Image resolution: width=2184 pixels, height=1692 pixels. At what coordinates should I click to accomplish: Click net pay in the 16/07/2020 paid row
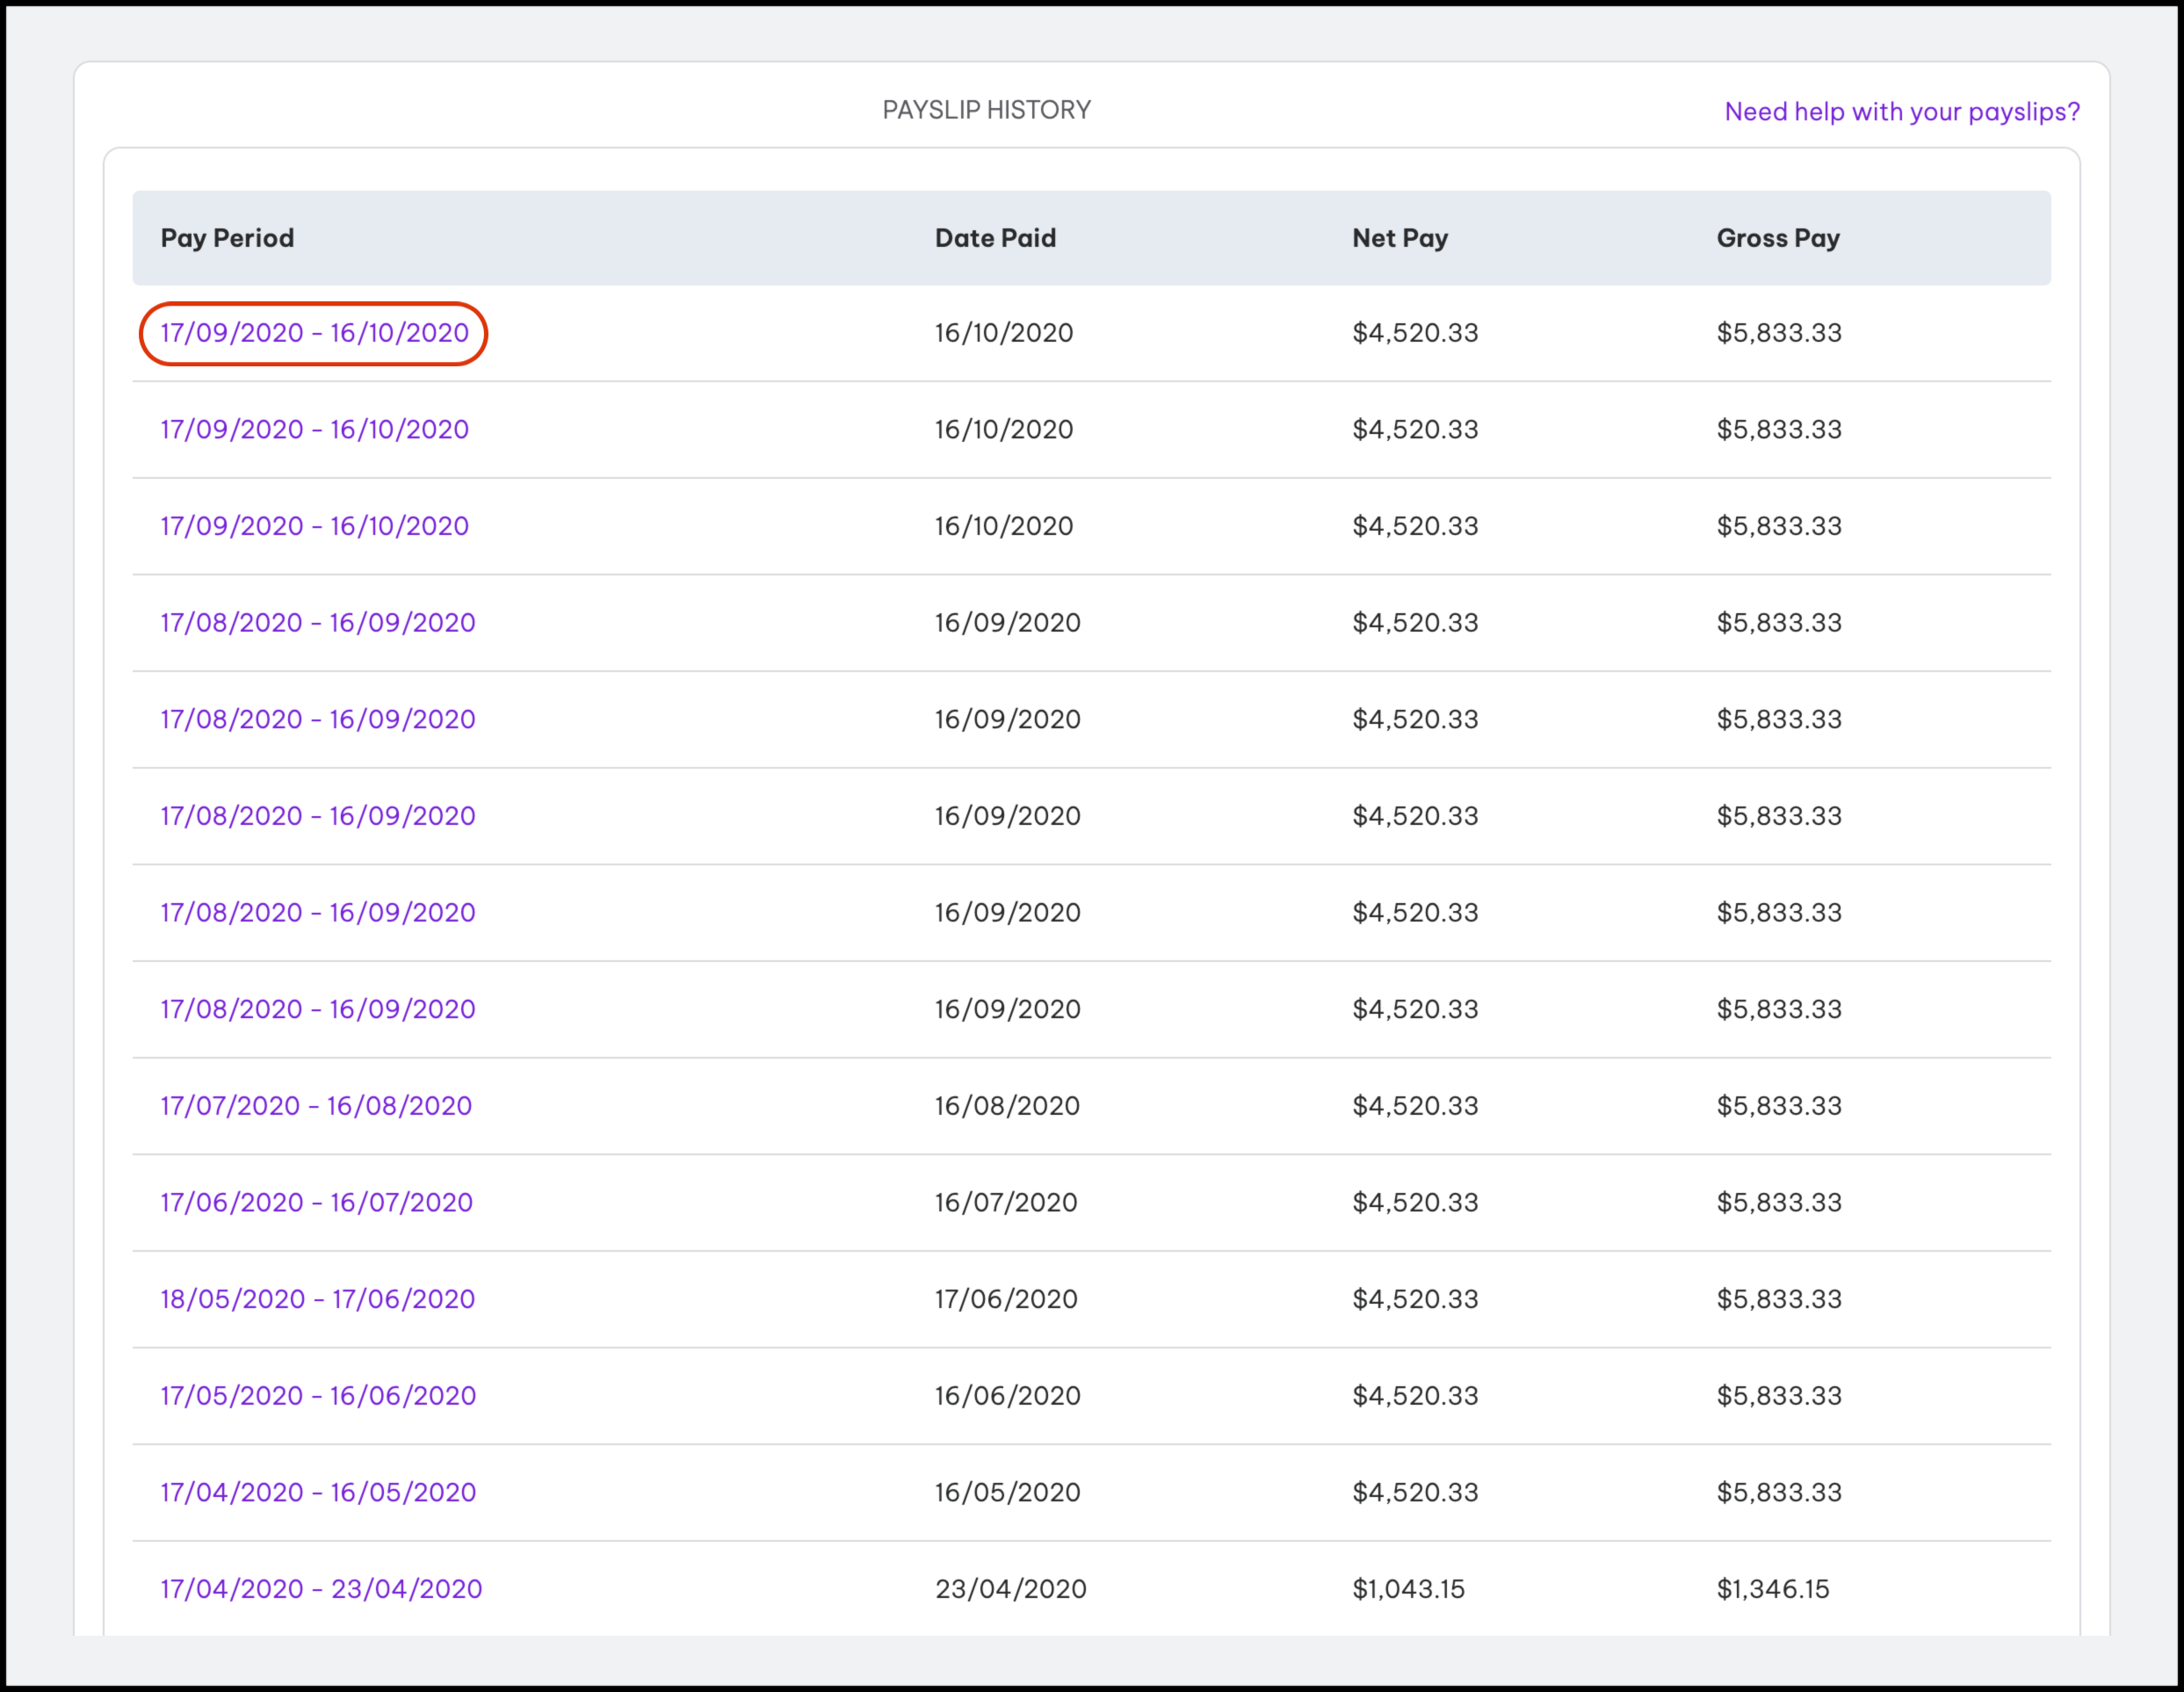pyautogui.click(x=1415, y=1202)
